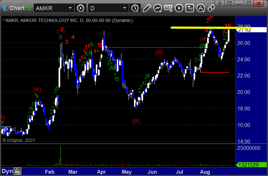
Task: Click the 22.00 price axis label
Action: tap(243, 76)
